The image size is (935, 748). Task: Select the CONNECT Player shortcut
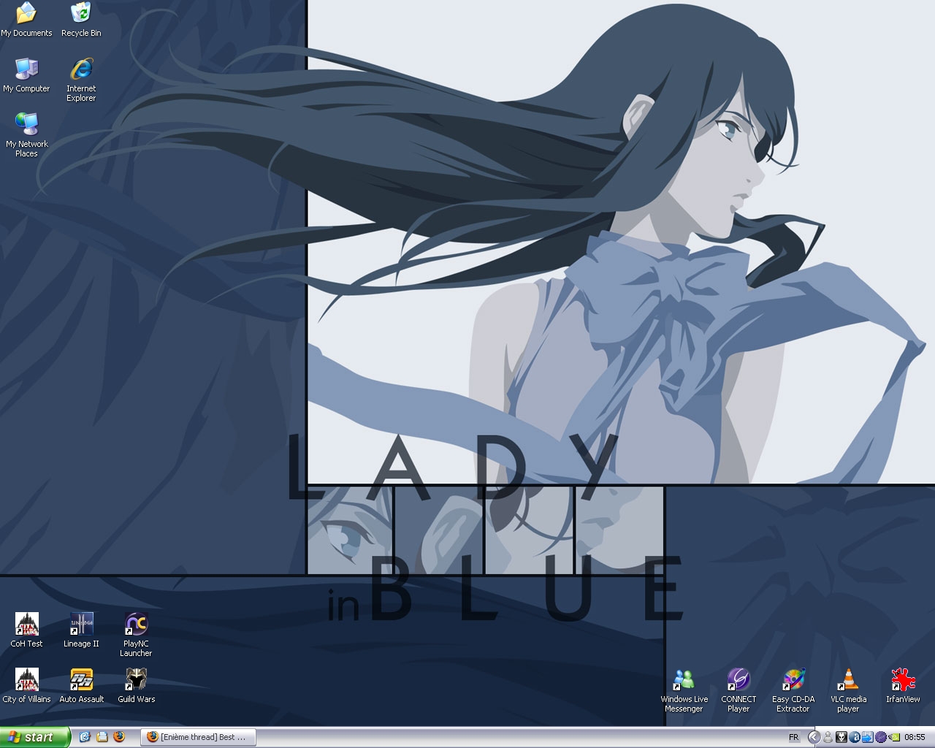[739, 691]
